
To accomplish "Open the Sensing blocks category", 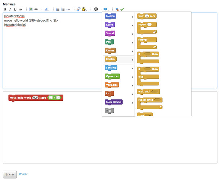I will pos(111,68).
